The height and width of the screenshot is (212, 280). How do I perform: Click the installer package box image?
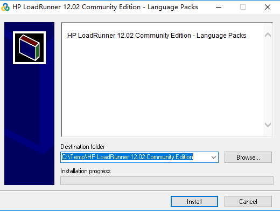tap(29, 47)
